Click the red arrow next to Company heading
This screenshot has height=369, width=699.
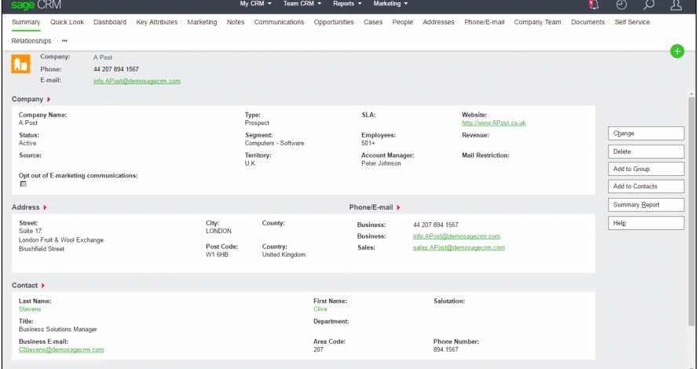click(x=49, y=100)
